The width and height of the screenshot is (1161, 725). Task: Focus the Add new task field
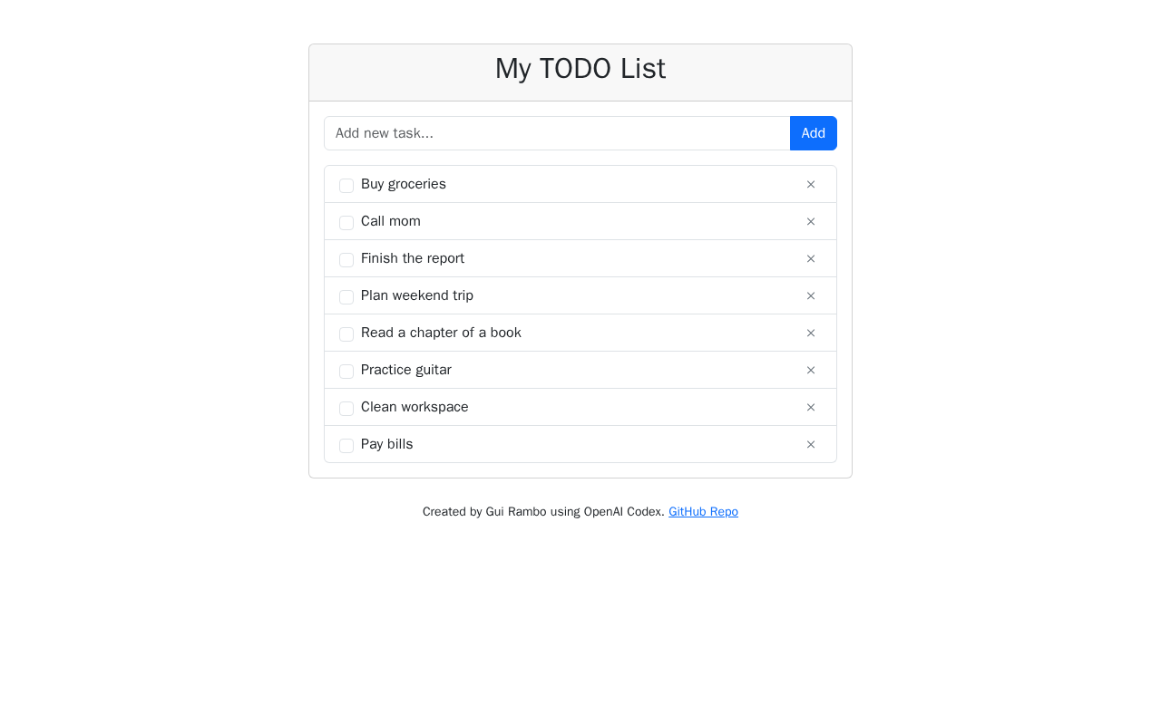[557, 133]
